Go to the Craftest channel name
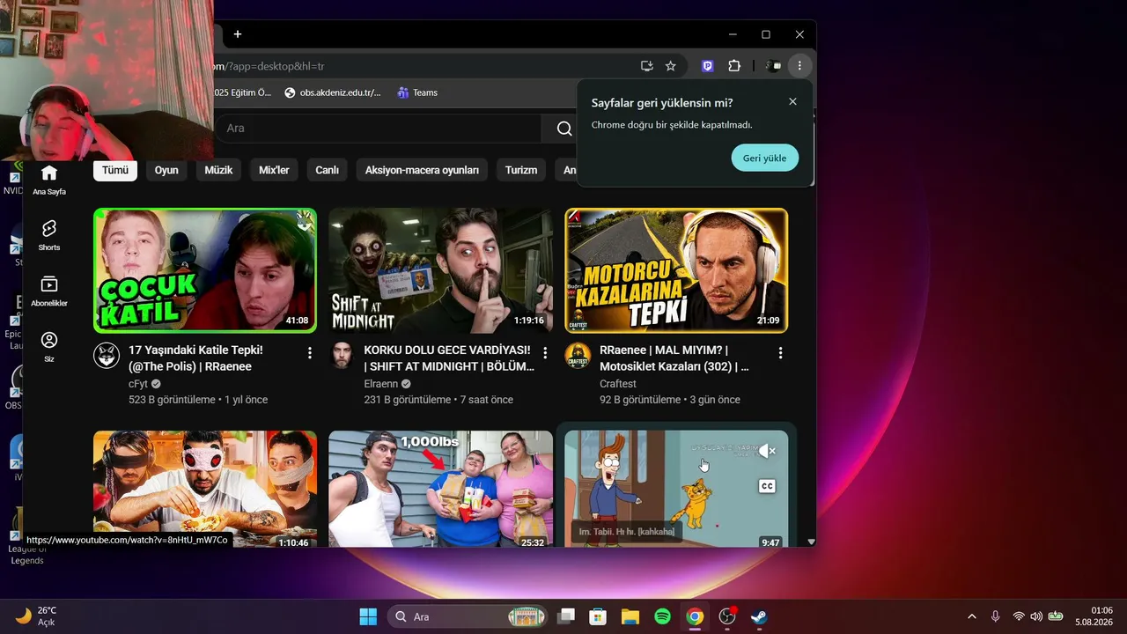Screen dimensions: 1127x634 [618, 384]
